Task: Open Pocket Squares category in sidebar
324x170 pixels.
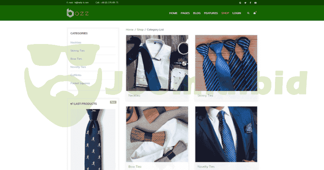Action: point(80,83)
